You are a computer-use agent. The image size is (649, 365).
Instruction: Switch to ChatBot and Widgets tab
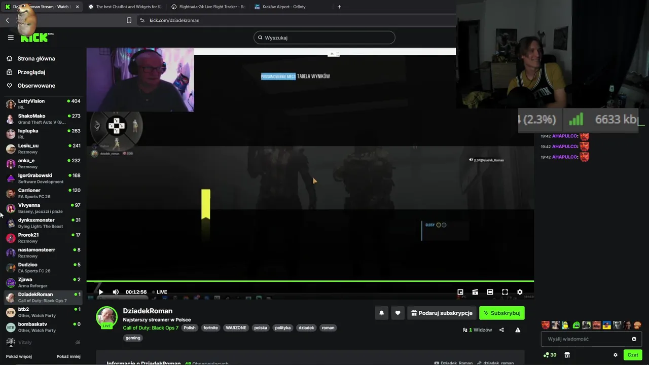click(125, 7)
